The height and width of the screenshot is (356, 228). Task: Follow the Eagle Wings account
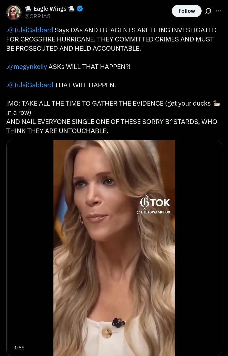pyautogui.click(x=187, y=11)
